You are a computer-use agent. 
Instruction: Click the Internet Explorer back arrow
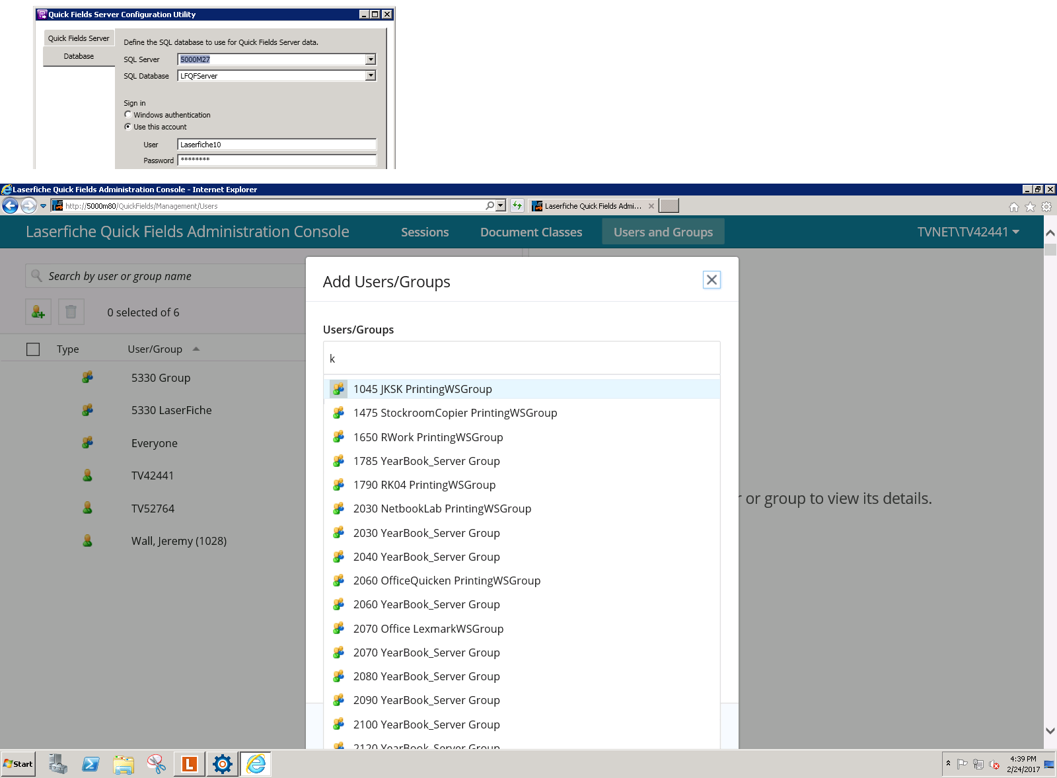(10, 206)
